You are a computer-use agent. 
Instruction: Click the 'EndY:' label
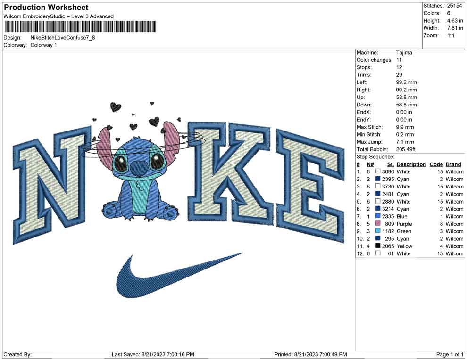click(x=364, y=119)
